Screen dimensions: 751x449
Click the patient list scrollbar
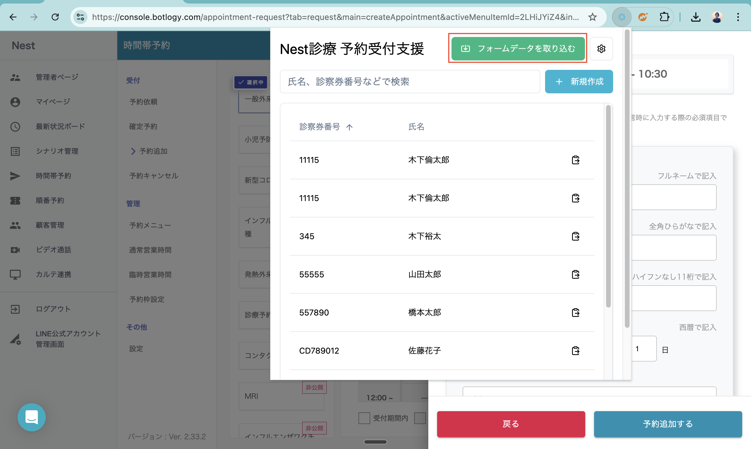click(x=608, y=206)
